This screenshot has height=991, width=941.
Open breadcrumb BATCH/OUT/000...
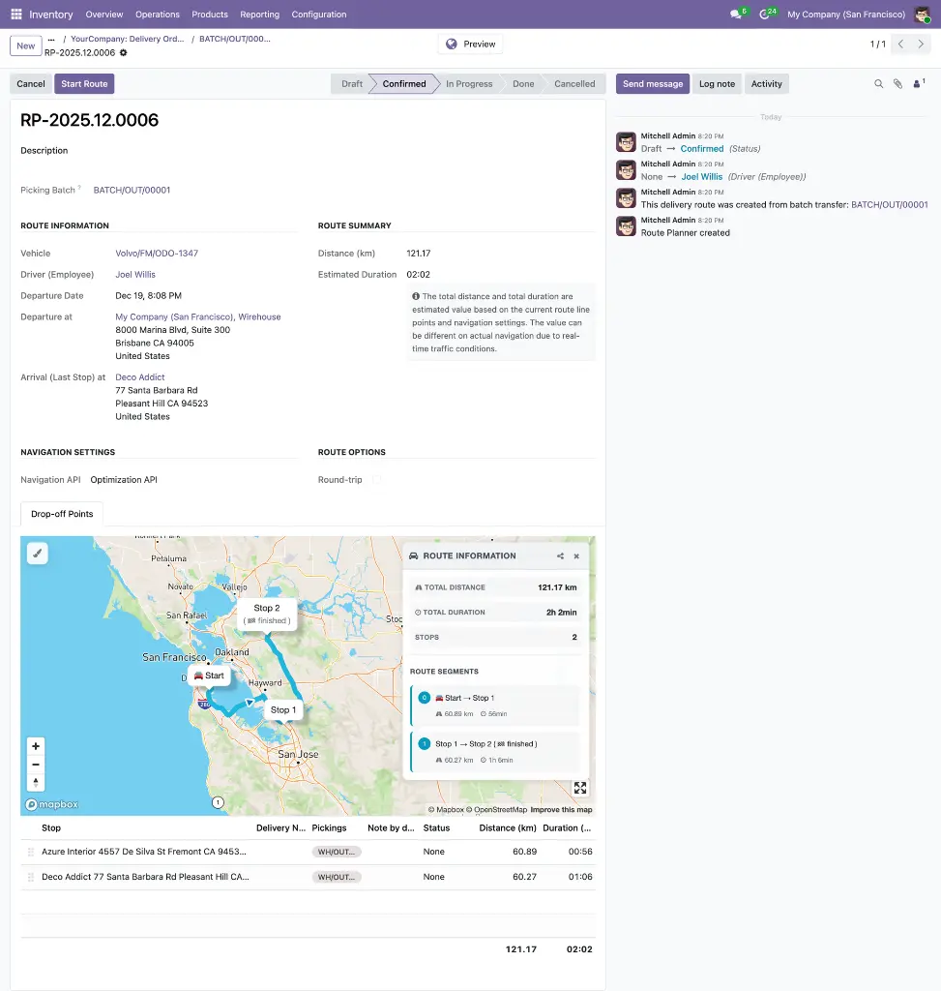tap(234, 39)
